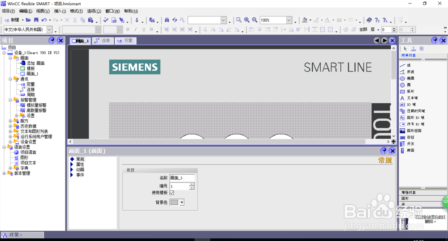
Task: Click the zoom out magnifier
Action: 254,20
